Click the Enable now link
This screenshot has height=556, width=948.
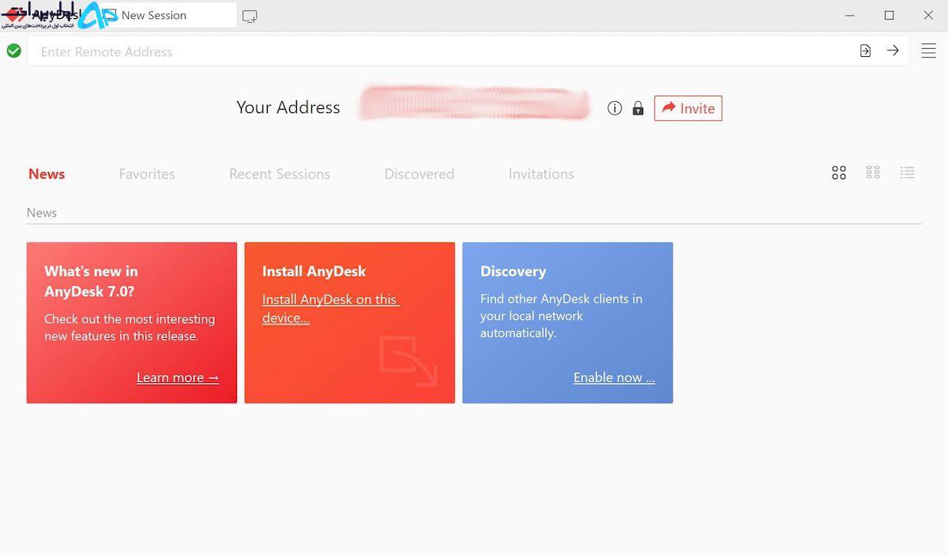(614, 378)
